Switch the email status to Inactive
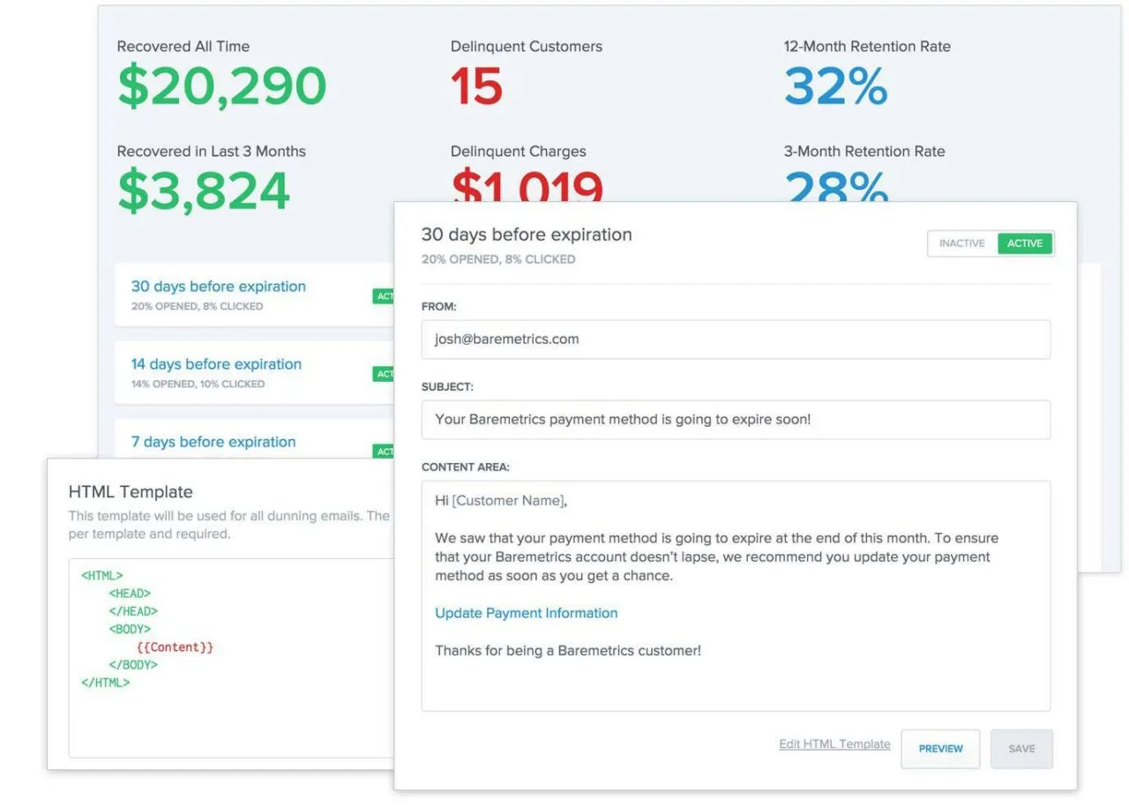 pyautogui.click(x=962, y=243)
